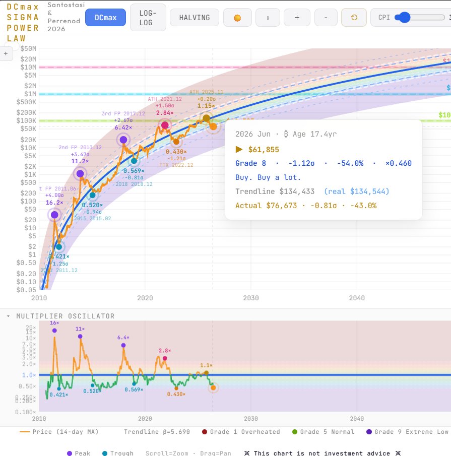Viewport: 451px width, 456px height.
Task: Click the 0.569× 2018 trough marker
Action: click(134, 161)
